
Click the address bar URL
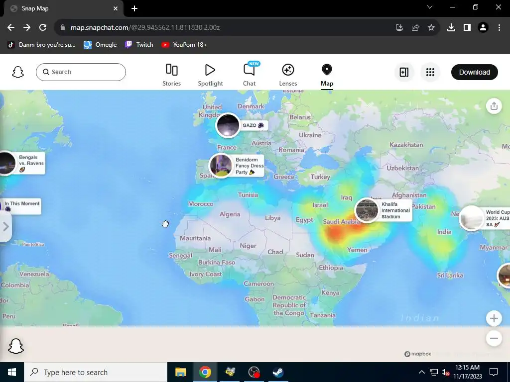tap(145, 28)
